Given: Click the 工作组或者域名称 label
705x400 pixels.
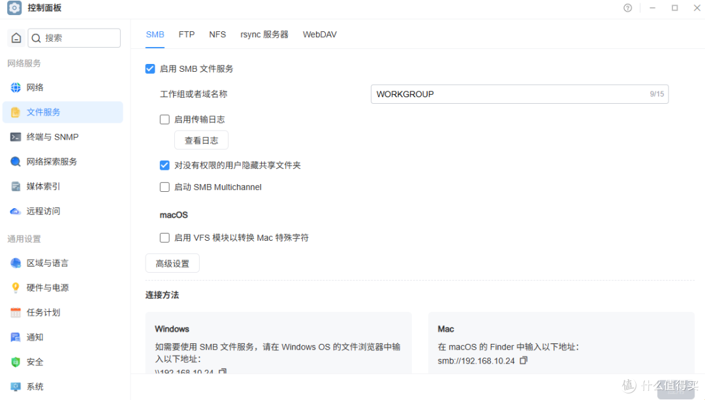Looking at the screenshot, I should point(193,94).
